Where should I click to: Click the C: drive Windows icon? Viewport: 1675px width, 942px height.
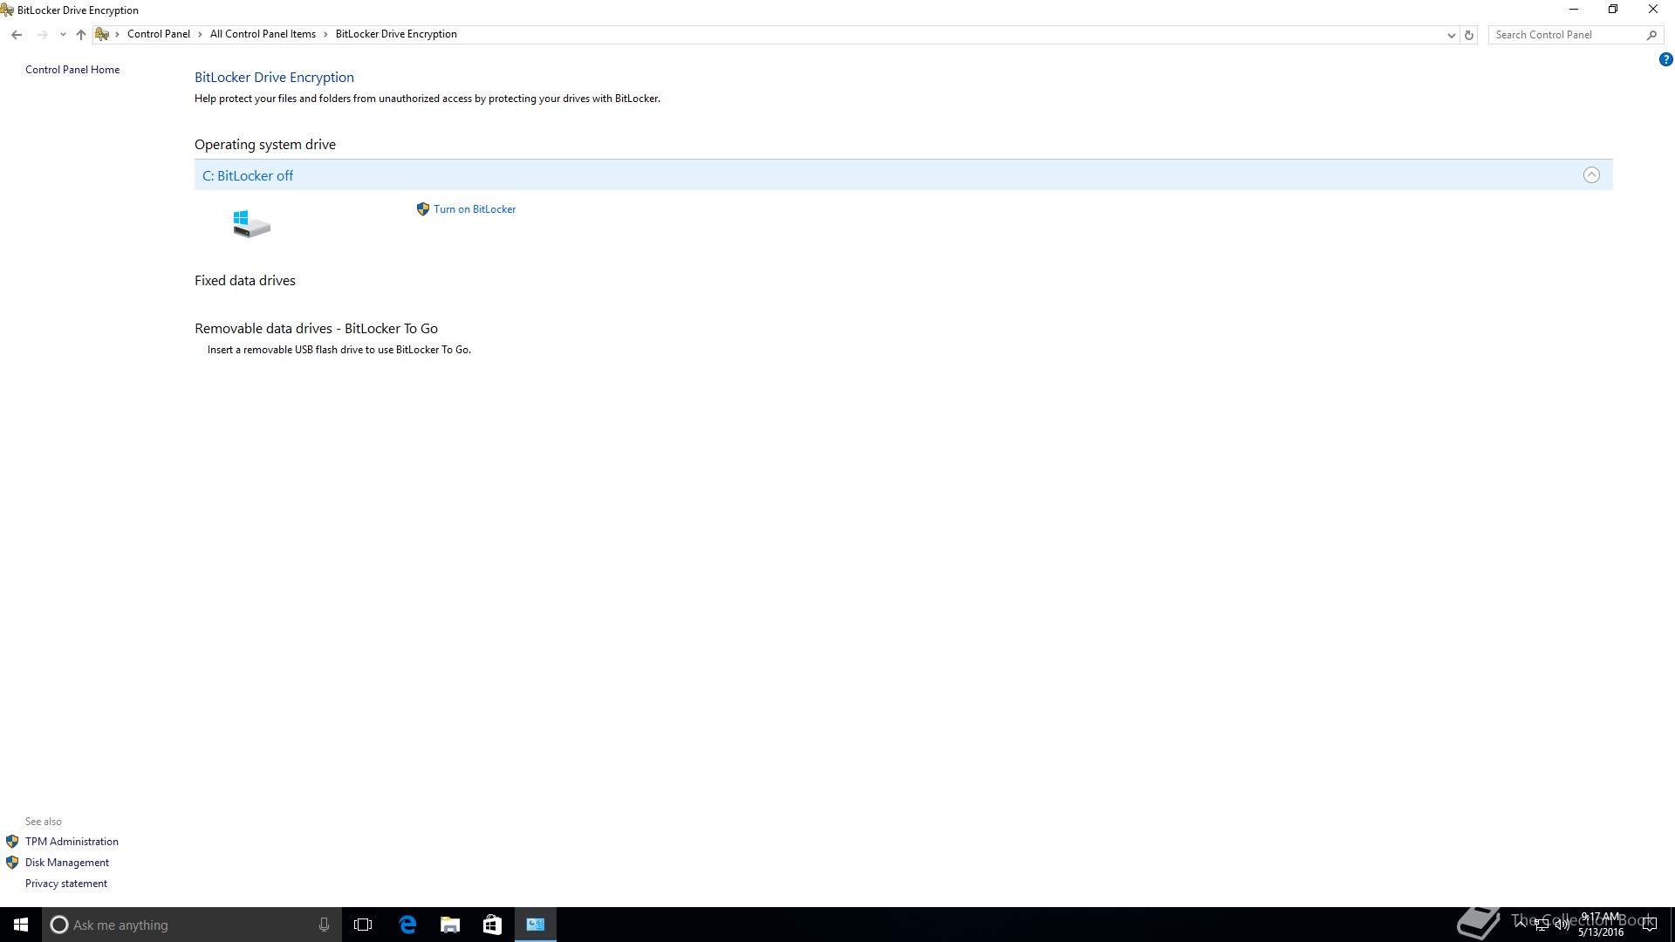tap(251, 224)
